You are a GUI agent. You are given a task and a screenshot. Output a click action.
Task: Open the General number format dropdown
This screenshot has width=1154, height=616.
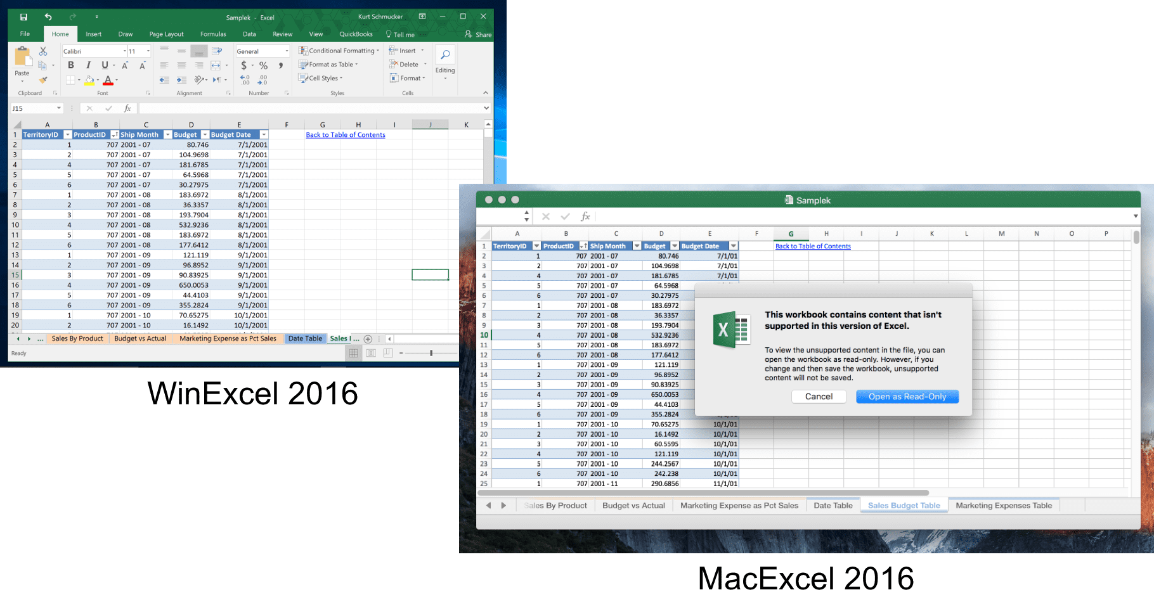(x=287, y=51)
